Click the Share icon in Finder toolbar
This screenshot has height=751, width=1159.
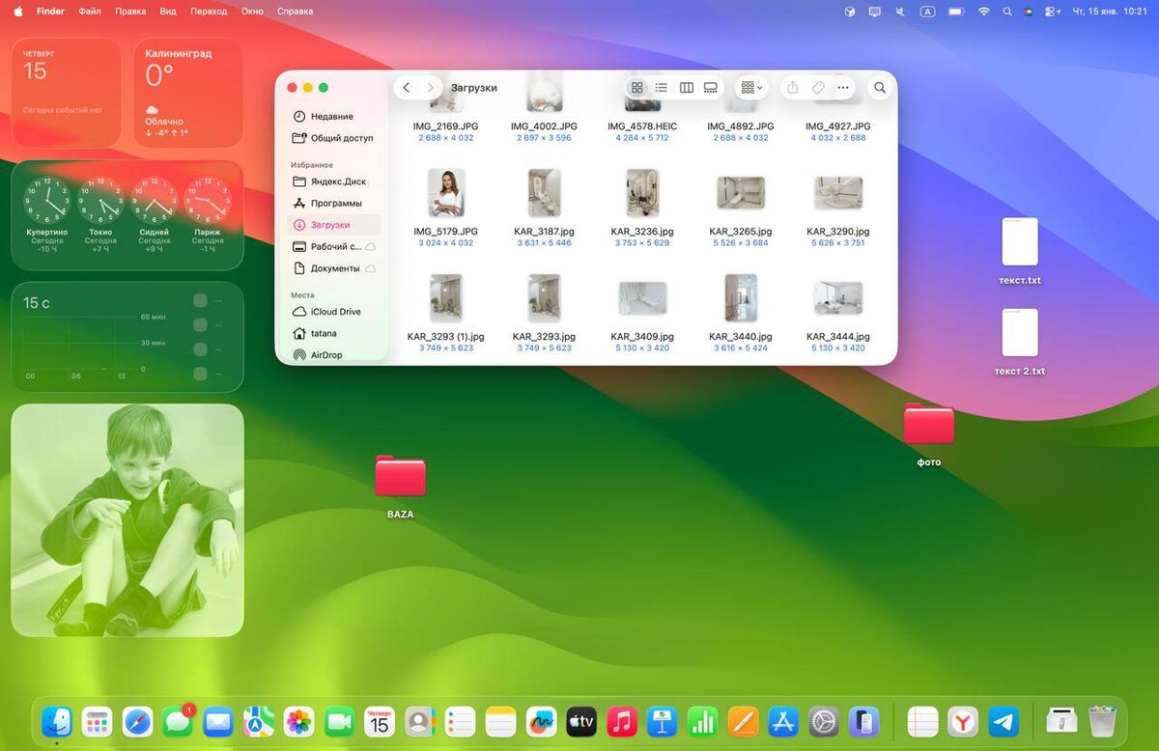(792, 88)
